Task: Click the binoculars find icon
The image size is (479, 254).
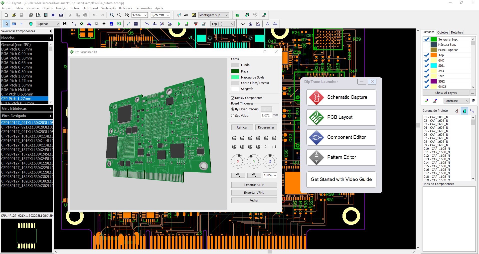Action: point(65,24)
